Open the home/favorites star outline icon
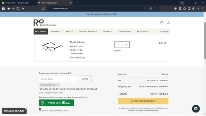The width and height of the screenshot is (206, 116). pyautogui.click(x=43, y=8)
